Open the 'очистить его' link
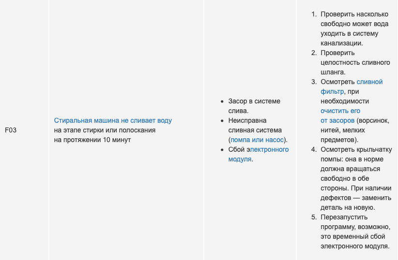398x260 pixels. 340,111
